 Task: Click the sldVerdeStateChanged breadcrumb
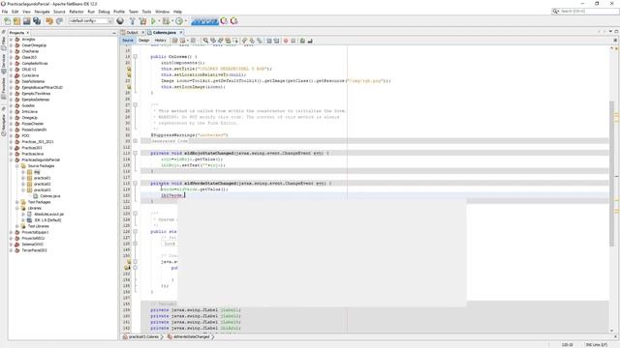click(192, 337)
